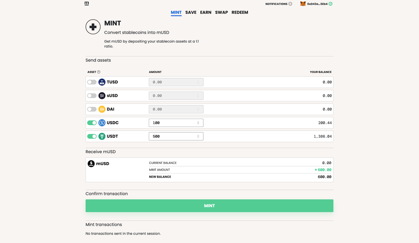Enable the sUSD asset toggle
Screen dimensions: 419x243
click(x=92, y=96)
